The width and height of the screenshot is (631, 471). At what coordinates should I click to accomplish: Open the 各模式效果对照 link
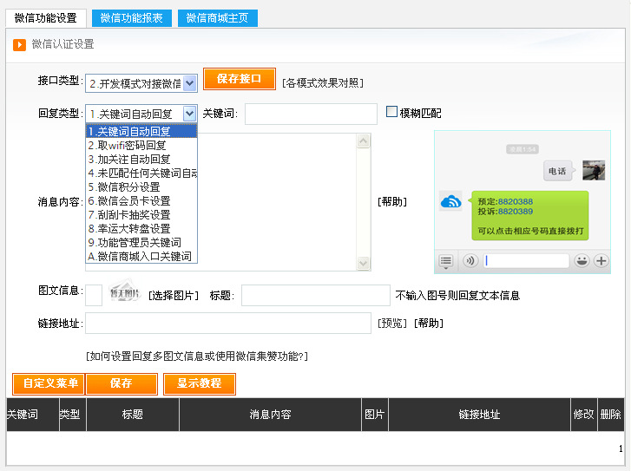click(323, 83)
